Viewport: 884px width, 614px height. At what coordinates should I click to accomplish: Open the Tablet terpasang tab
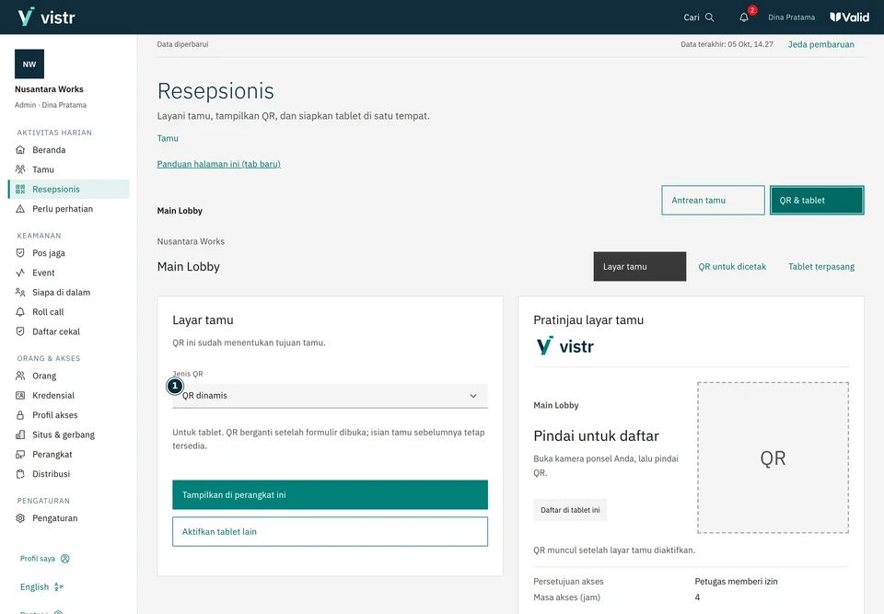[x=821, y=267]
